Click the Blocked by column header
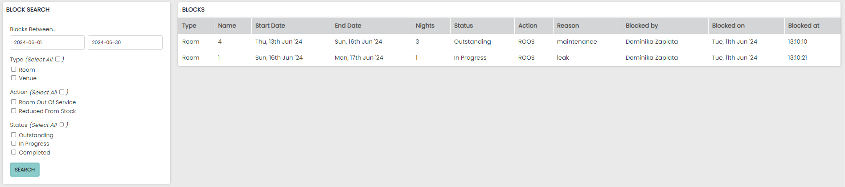The height and width of the screenshot is (187, 845). 642,26
